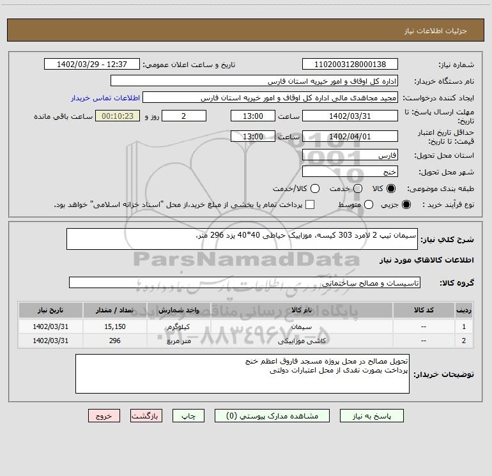The height and width of the screenshot is (476, 492).
Task: Click the date 1402/03/31 in سیمان row
Action: coord(50,326)
